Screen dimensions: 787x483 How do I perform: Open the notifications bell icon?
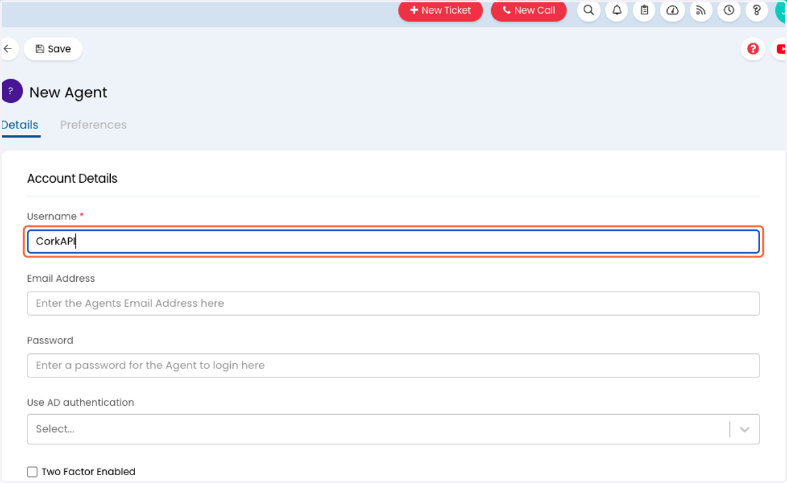(x=617, y=10)
